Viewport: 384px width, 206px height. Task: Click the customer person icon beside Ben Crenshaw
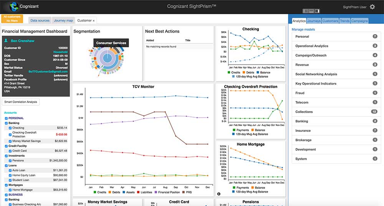(6, 41)
